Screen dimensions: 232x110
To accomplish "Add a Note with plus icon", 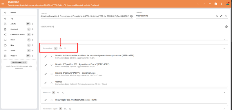I will coord(32,45).
